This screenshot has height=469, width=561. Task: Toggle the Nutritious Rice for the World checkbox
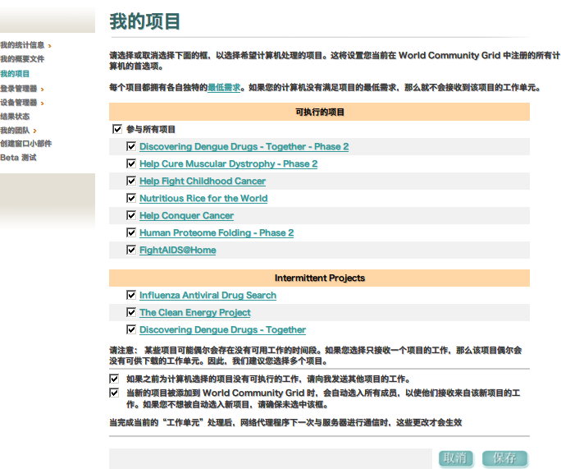pos(131,198)
